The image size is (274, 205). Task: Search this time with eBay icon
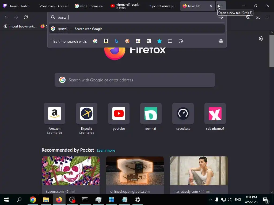138,41
